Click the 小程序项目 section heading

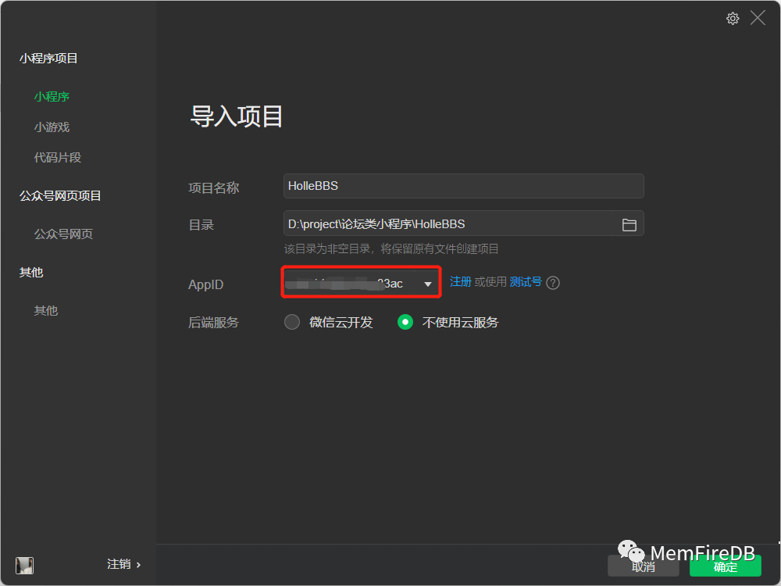[48, 59]
